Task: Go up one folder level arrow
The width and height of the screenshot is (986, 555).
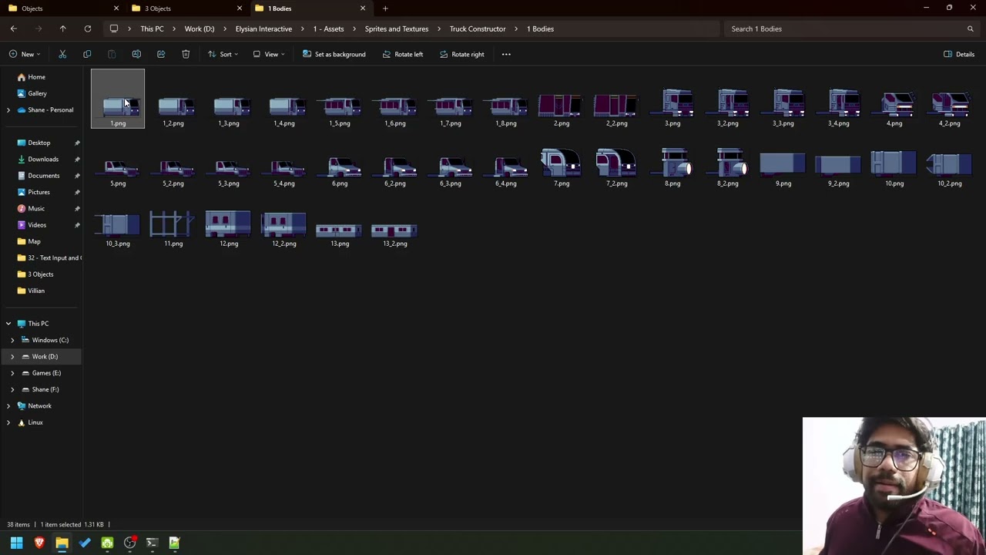Action: [62, 29]
